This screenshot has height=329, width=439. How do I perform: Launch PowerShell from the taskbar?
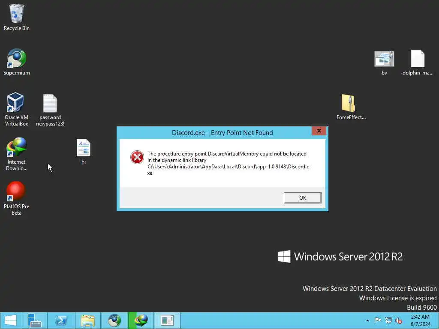pos(61,320)
